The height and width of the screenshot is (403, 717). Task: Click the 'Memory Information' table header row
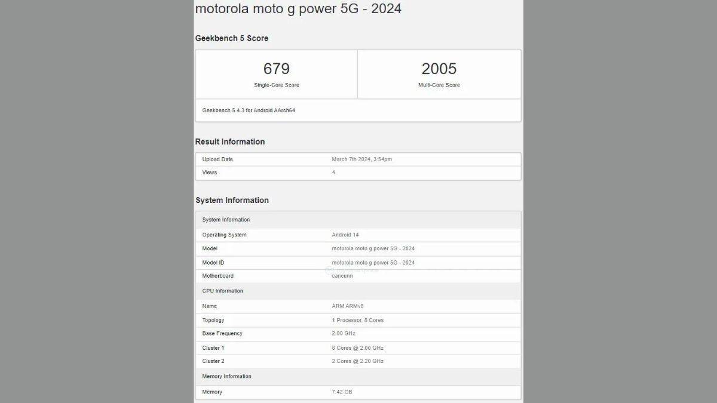pos(358,377)
